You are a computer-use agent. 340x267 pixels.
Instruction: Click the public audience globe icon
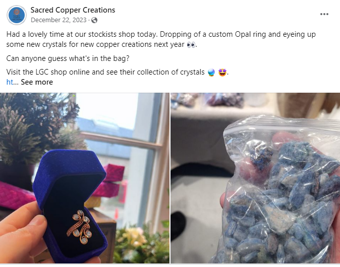pos(94,20)
